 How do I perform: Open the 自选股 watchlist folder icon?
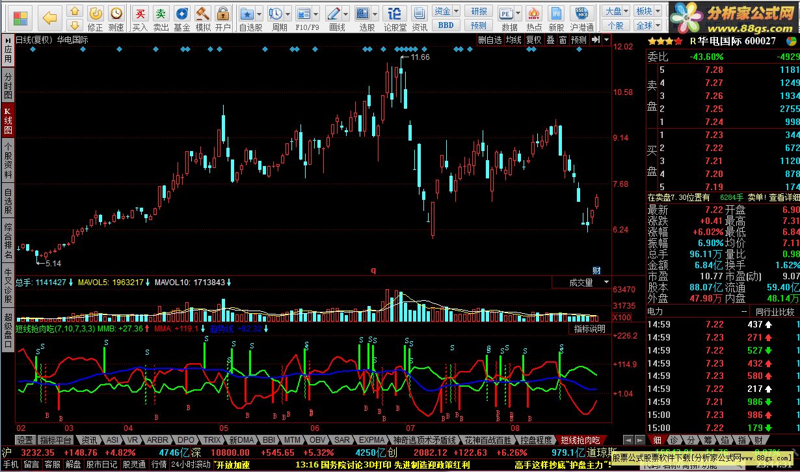[247, 13]
